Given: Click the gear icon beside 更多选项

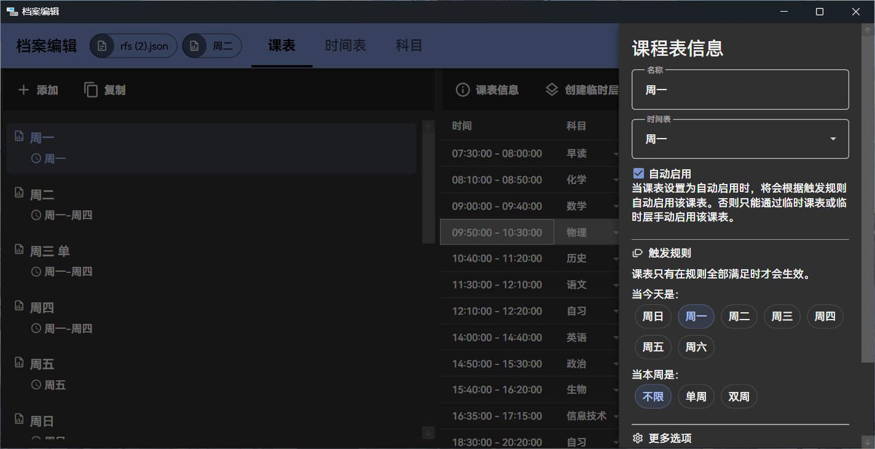Looking at the screenshot, I should [638, 438].
